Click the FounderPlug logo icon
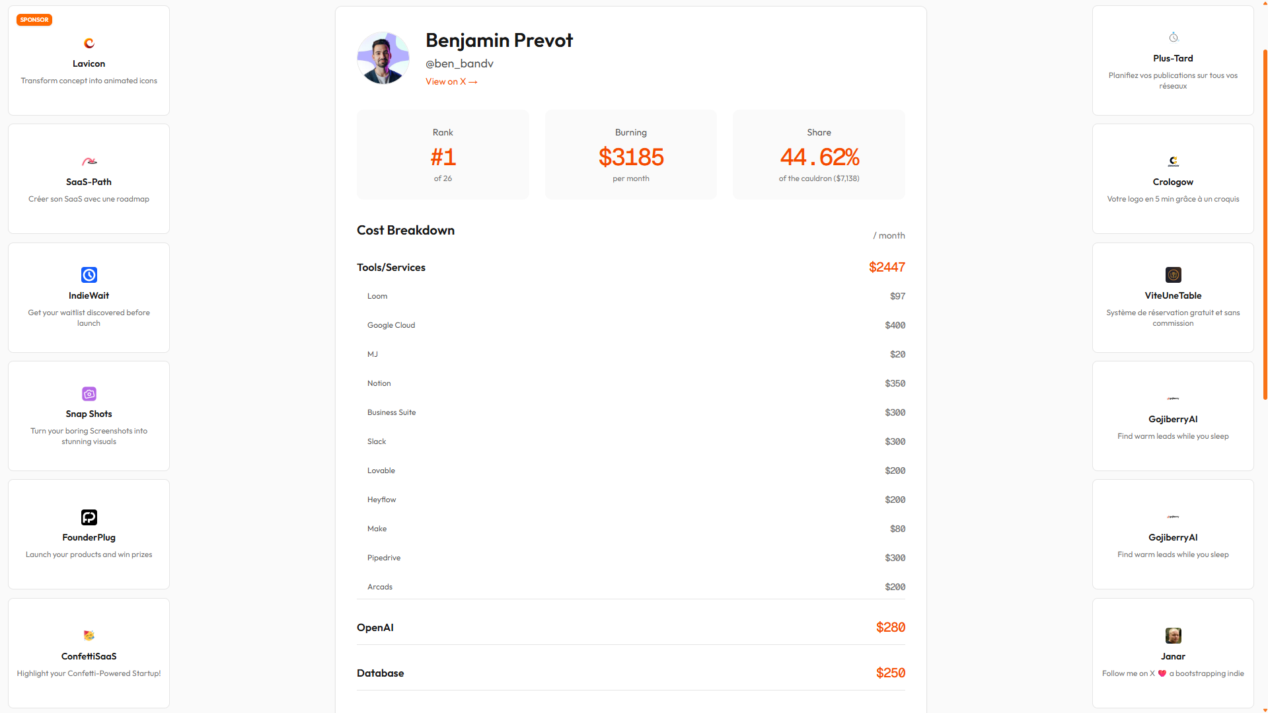Screen dimensions: 1268x713 click(x=89, y=517)
